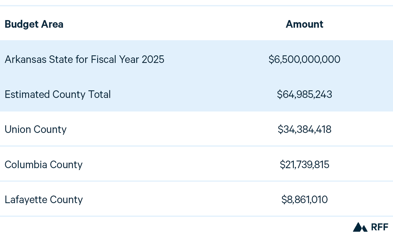Click the Amount column header
Image resolution: width=393 pixels, height=241 pixels.
click(304, 24)
